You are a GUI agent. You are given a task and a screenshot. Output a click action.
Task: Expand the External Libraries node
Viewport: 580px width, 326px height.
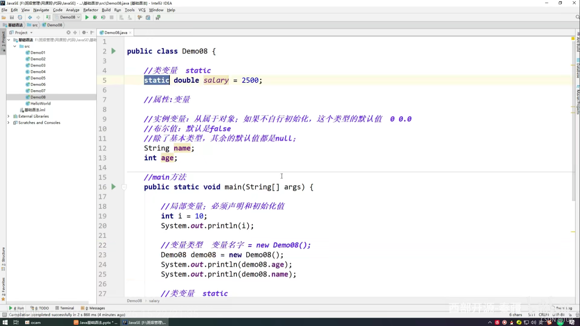pos(8,116)
